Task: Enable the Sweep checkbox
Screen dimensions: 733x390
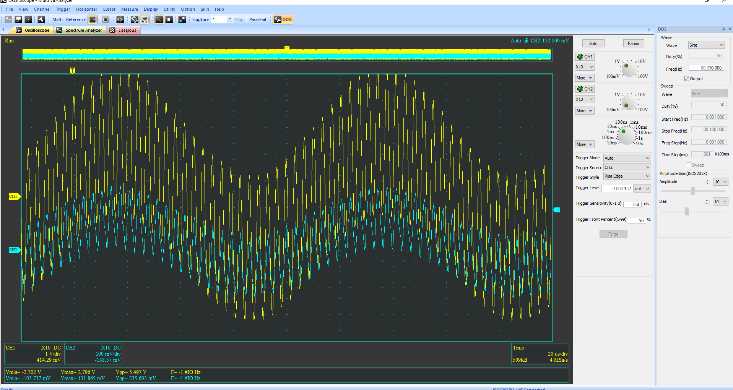Action: coord(688,165)
